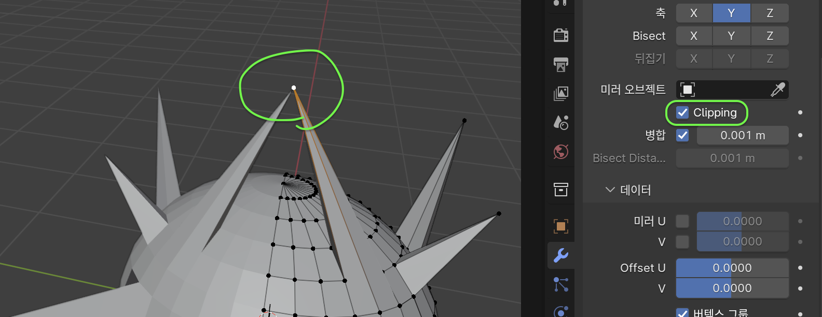This screenshot has width=822, height=317.
Task: Open the Object properties tab
Action: click(x=561, y=226)
